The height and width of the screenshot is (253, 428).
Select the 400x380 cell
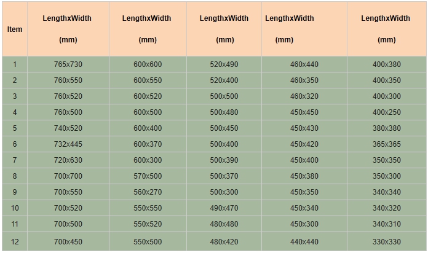pos(387,64)
